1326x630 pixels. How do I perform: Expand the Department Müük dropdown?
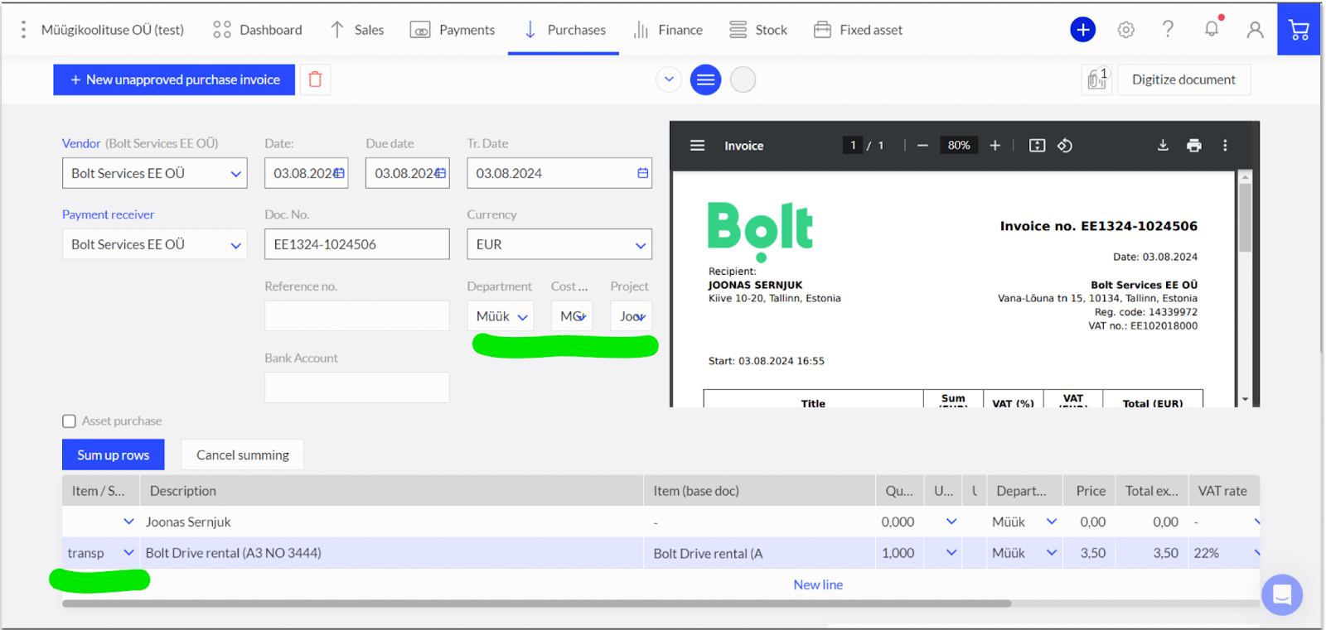click(x=522, y=317)
